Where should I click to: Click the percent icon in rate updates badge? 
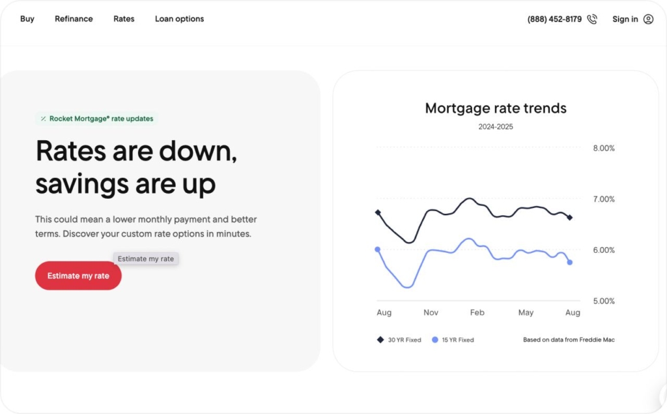click(43, 119)
